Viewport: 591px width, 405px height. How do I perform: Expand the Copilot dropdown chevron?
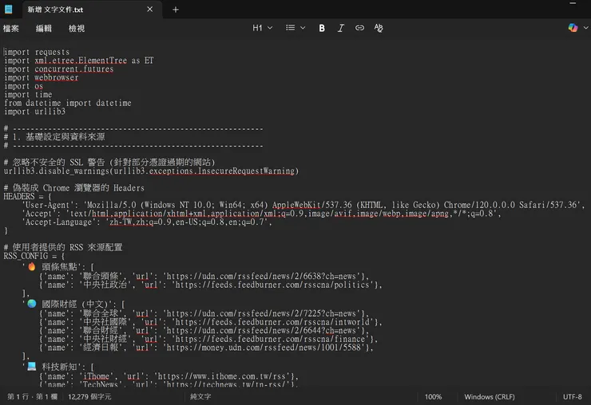pyautogui.click(x=585, y=27)
